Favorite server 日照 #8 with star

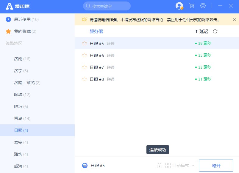[85, 79]
